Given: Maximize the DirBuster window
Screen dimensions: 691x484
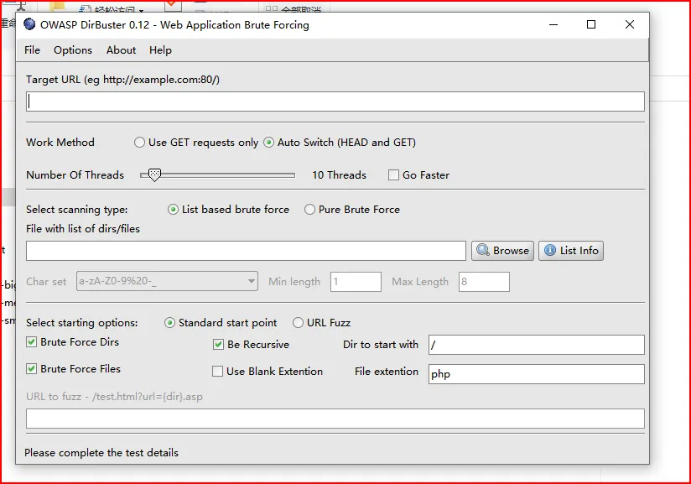Looking at the screenshot, I should point(591,24).
